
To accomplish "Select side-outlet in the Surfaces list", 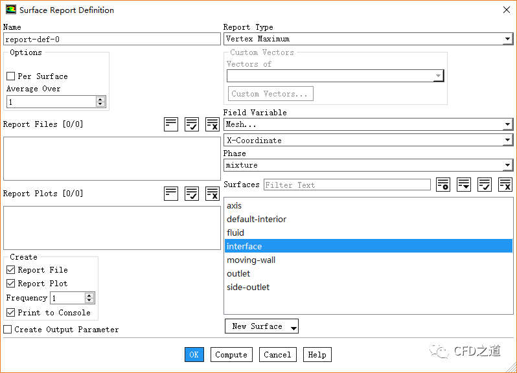I will (248, 288).
